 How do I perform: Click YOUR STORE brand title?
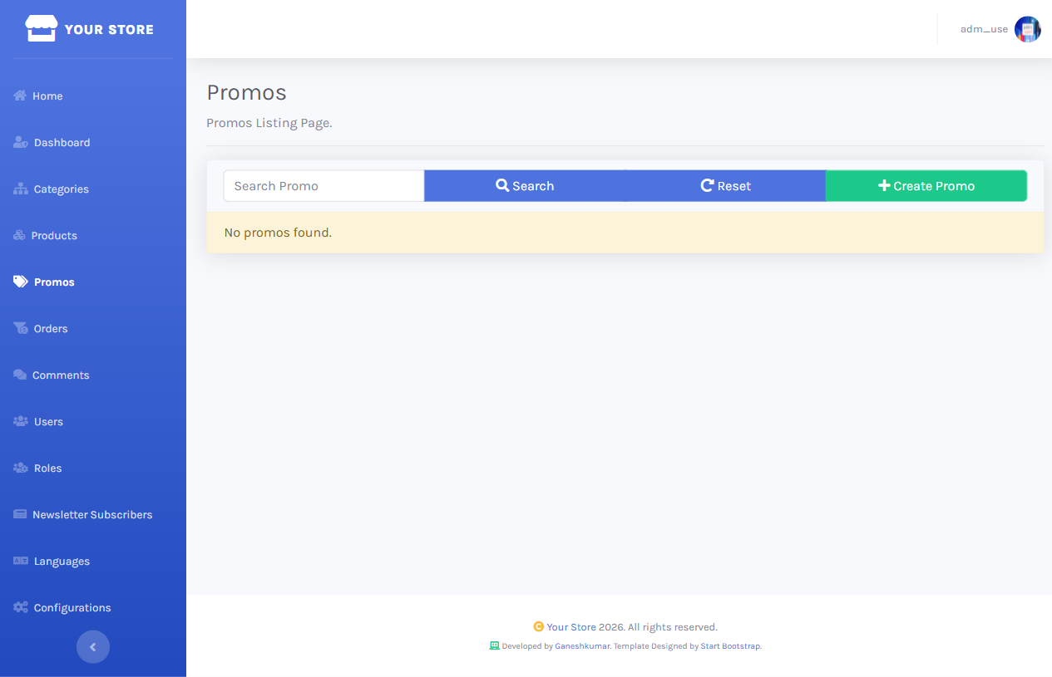[x=109, y=29]
